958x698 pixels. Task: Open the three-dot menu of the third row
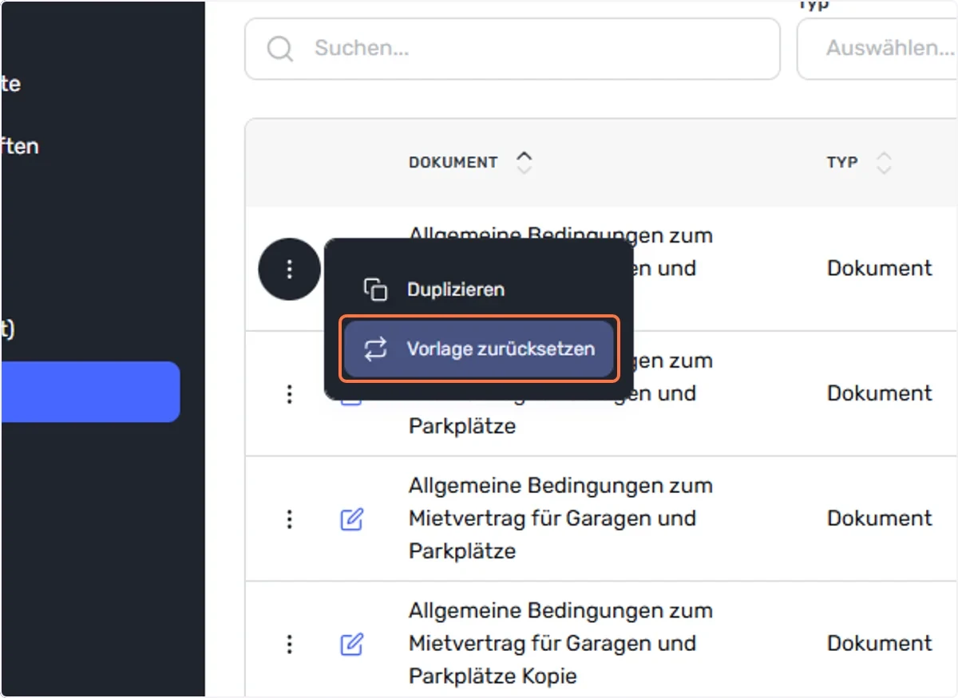click(290, 519)
